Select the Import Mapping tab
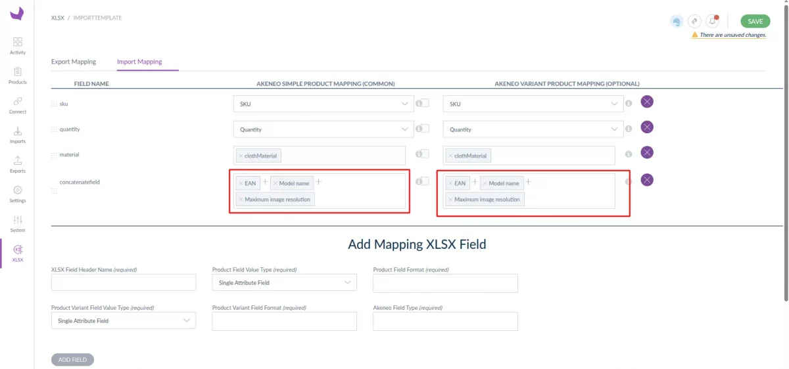This screenshot has width=789, height=369. 139,62
